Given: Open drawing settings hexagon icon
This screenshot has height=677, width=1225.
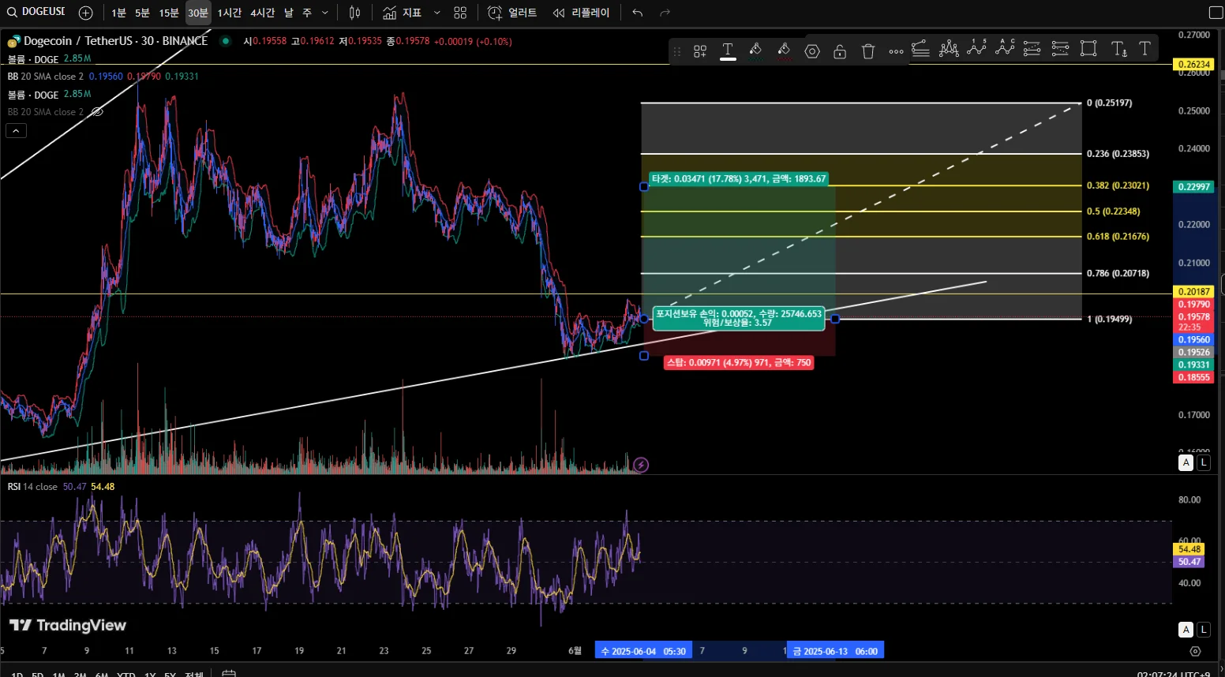Looking at the screenshot, I should click(x=812, y=51).
